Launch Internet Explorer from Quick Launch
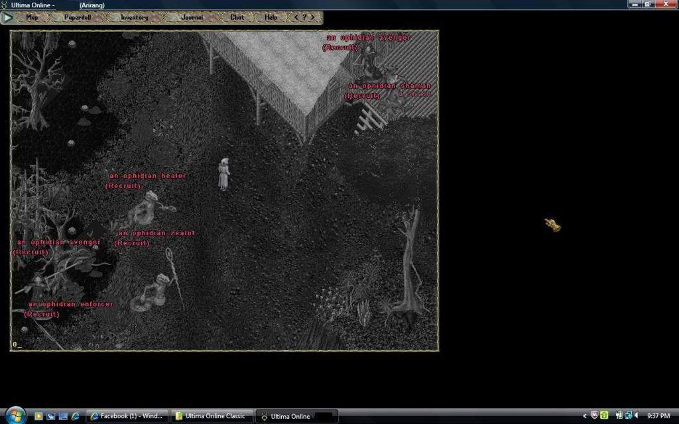This screenshot has height=424, width=679. (75, 416)
